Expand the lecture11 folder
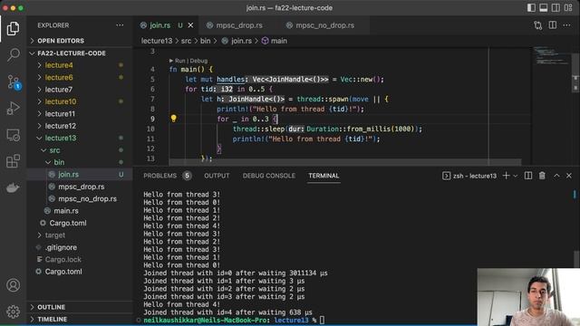Image resolution: width=580 pixels, height=326 pixels. point(80,113)
